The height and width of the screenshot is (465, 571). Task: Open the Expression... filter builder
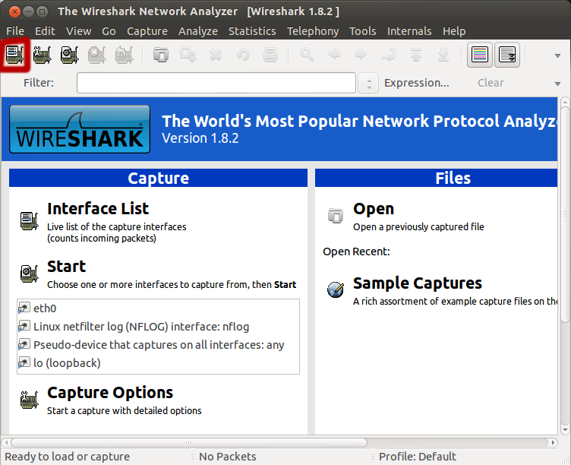tap(417, 83)
